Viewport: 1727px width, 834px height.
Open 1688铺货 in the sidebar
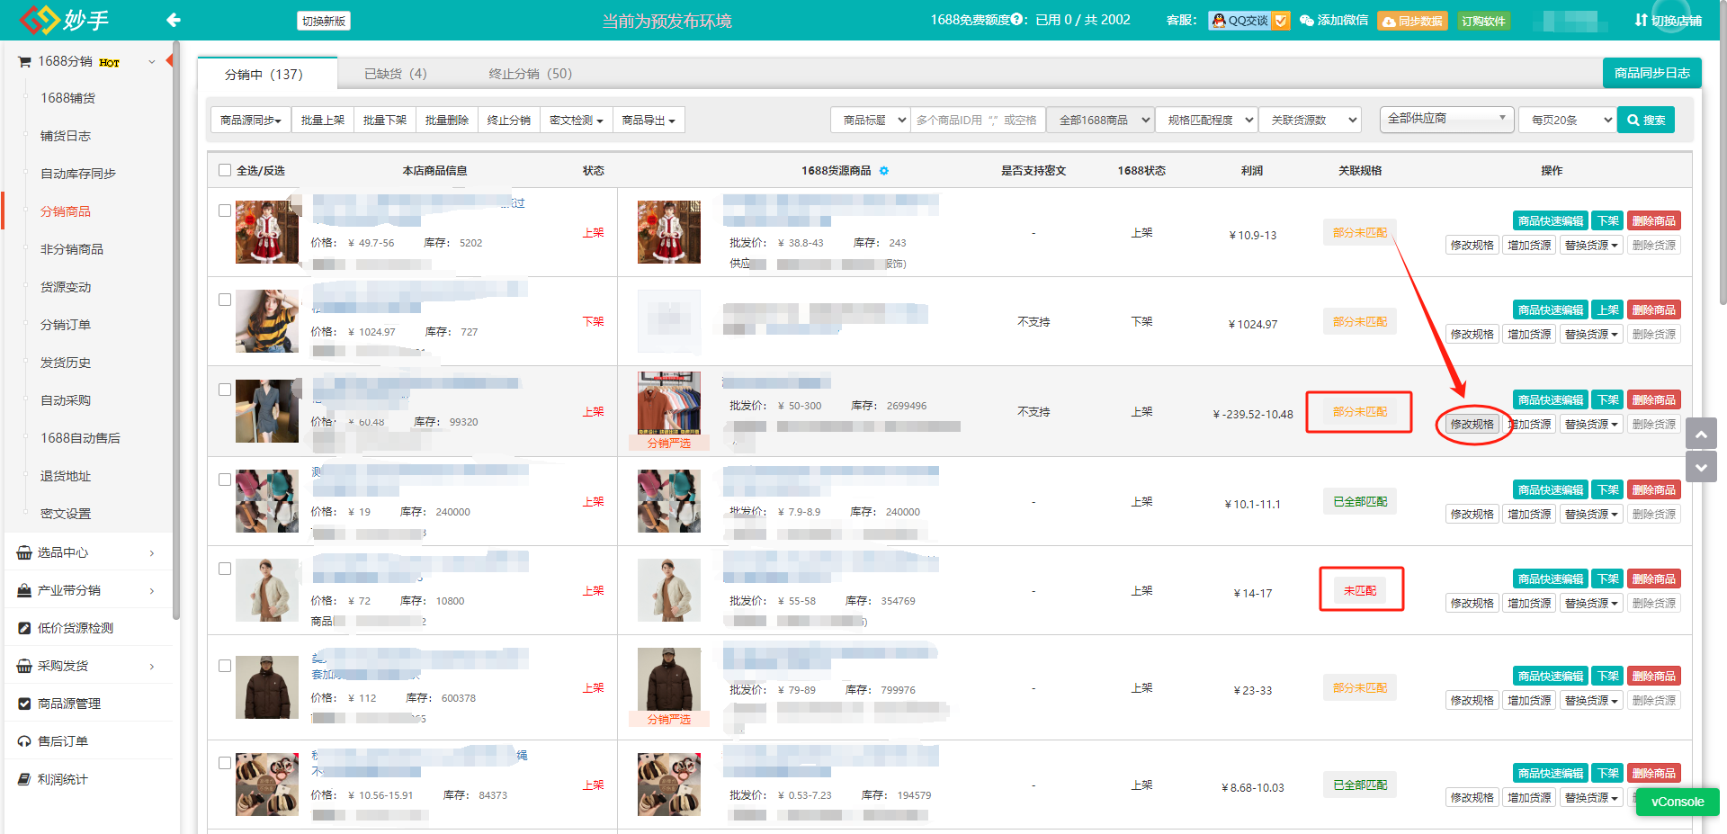coord(68,98)
